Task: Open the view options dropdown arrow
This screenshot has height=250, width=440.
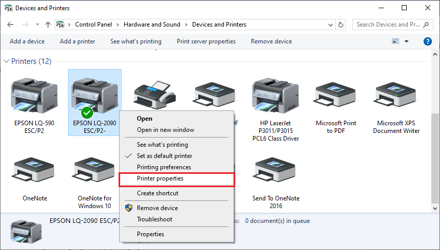Action: pos(407,41)
